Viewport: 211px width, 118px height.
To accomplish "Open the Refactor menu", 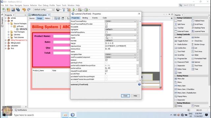I will [x=34, y=5].
